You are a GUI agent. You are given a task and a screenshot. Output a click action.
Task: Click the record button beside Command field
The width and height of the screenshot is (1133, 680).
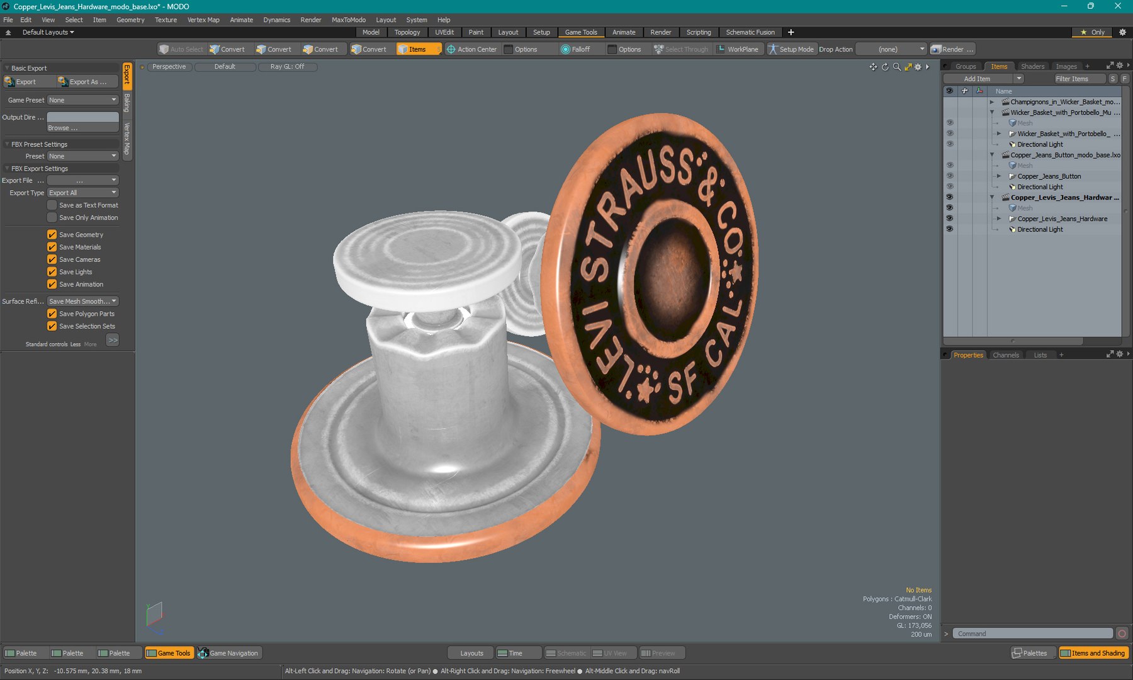point(1122,633)
